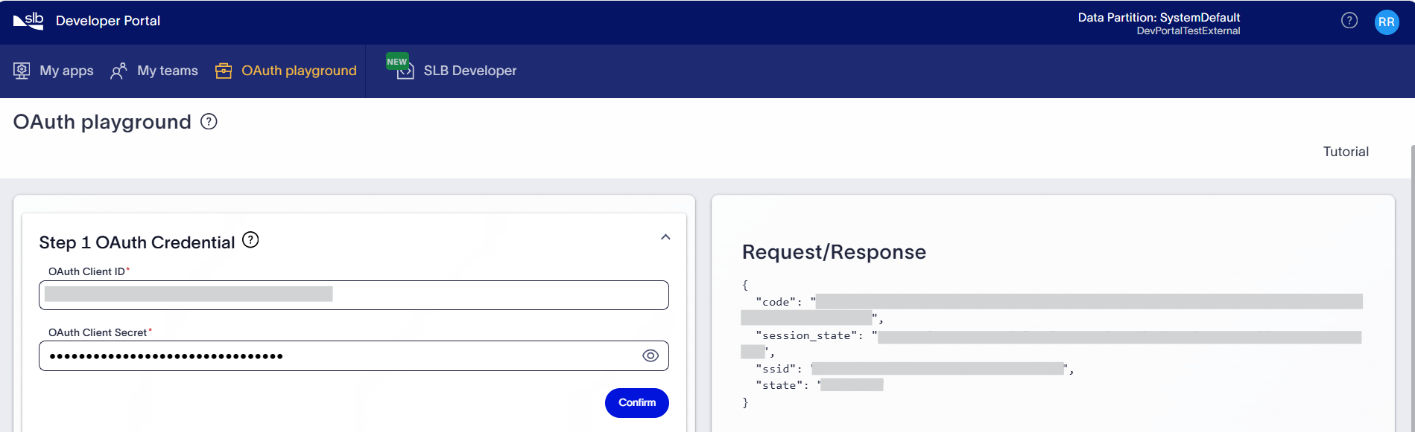Viewport: 1415px width, 432px height.
Task: Click the "ssid" key in response
Action: point(776,369)
